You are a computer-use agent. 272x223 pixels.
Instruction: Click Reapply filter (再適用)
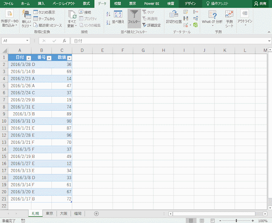click(x=150, y=19)
